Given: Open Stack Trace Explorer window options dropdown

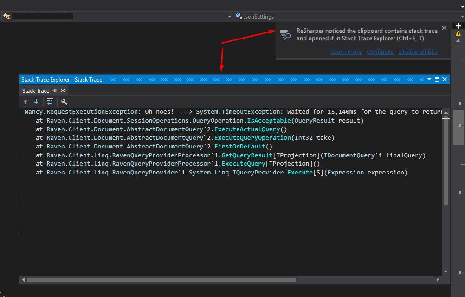Looking at the screenshot, I should 429,79.
